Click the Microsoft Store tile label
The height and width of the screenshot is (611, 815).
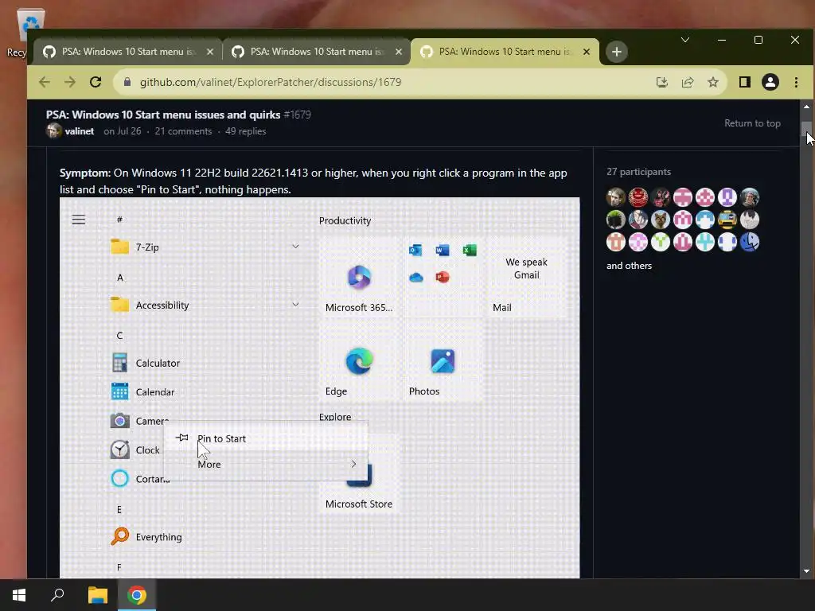[x=359, y=504]
